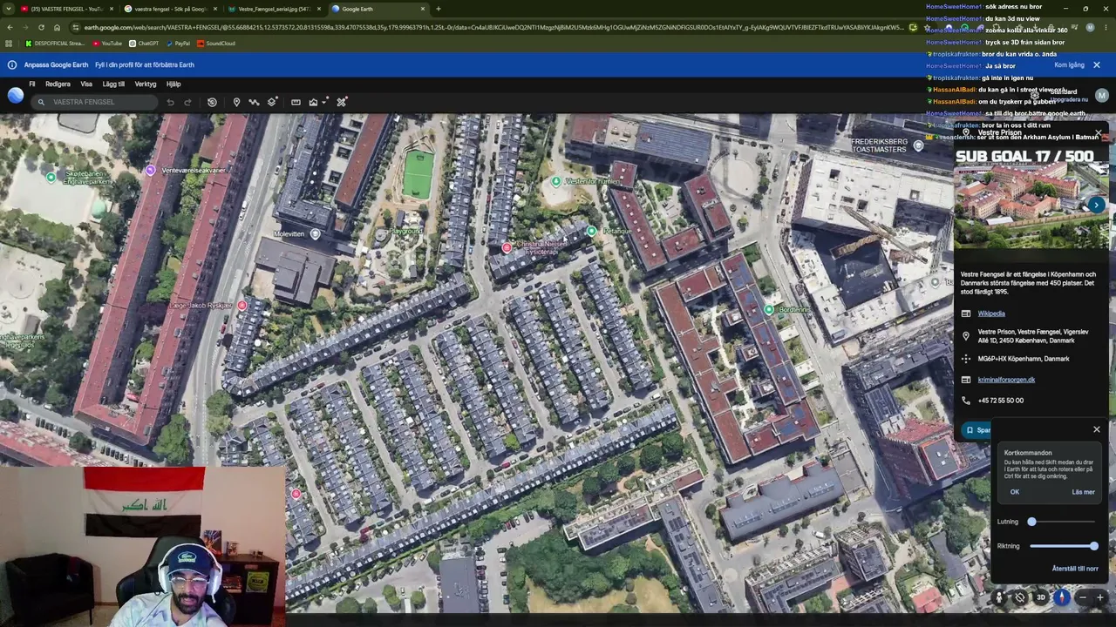This screenshot has width=1116, height=627.
Task: Click Läs mer in shortcuts tip
Action: pos(1083,492)
